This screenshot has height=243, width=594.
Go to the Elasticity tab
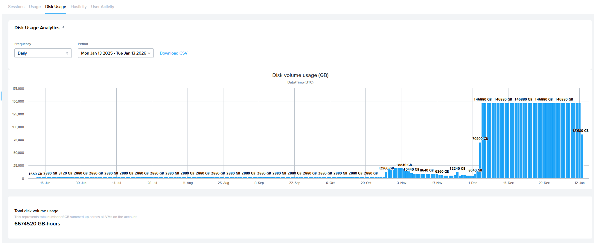point(78,7)
